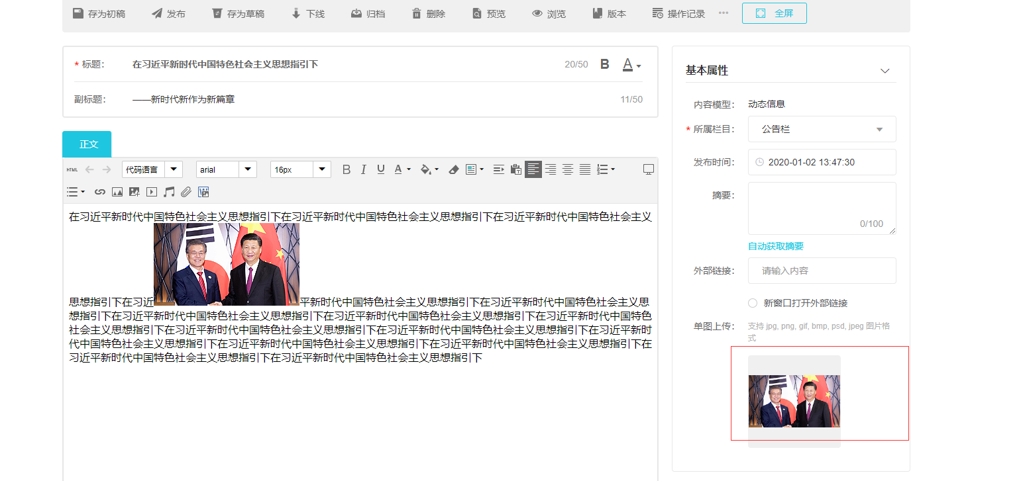Toggle the editor fullscreen monitor icon
Viewport: 1021px width, 481px height.
[649, 170]
